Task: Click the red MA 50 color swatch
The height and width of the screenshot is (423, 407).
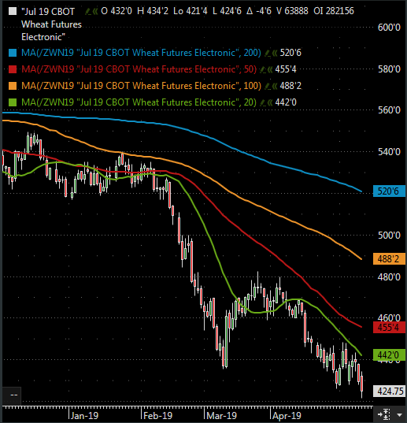Action: [x=13, y=69]
